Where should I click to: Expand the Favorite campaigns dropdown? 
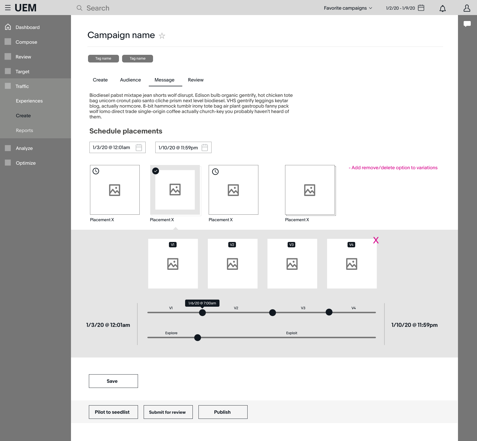pyautogui.click(x=348, y=8)
